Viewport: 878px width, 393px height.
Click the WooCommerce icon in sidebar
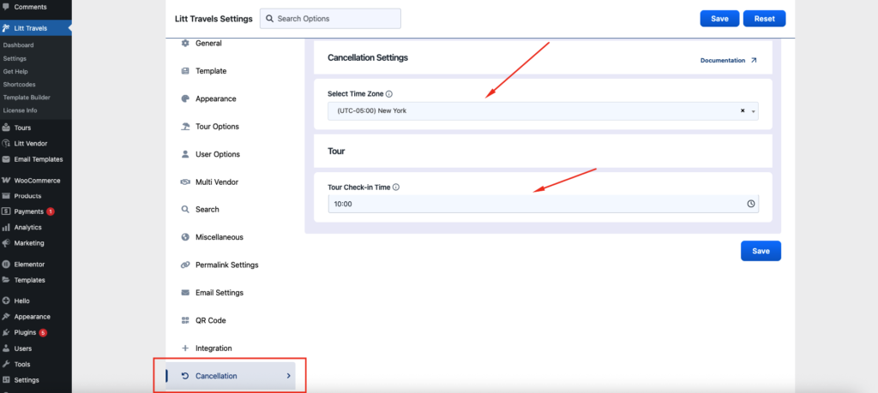click(7, 181)
